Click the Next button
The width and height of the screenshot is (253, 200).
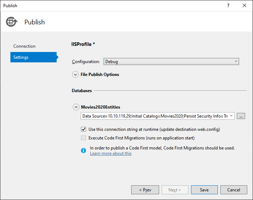(x=175, y=190)
